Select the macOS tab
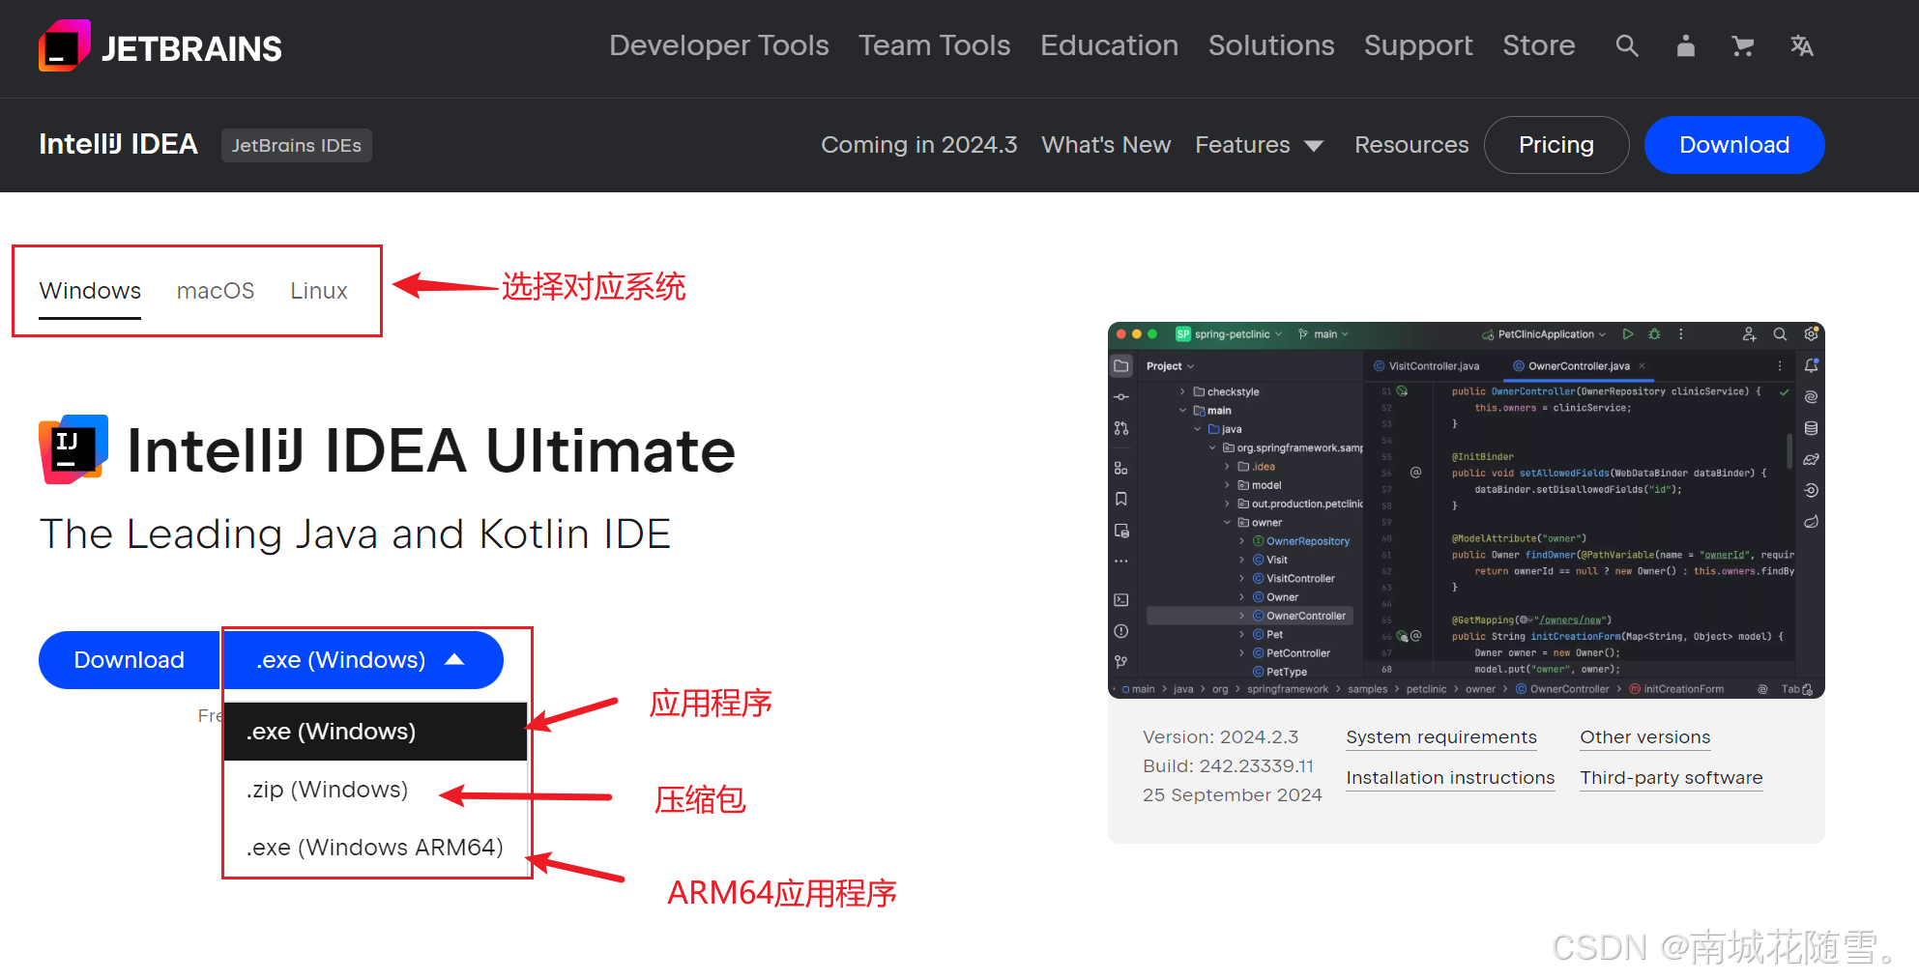 pyautogui.click(x=216, y=291)
